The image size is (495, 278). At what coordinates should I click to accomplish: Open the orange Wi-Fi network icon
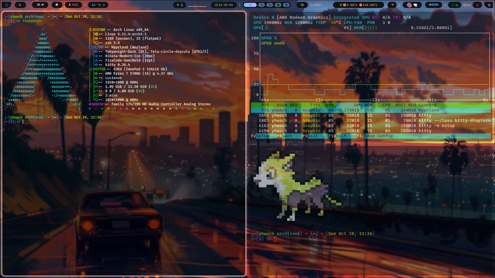point(392,5)
